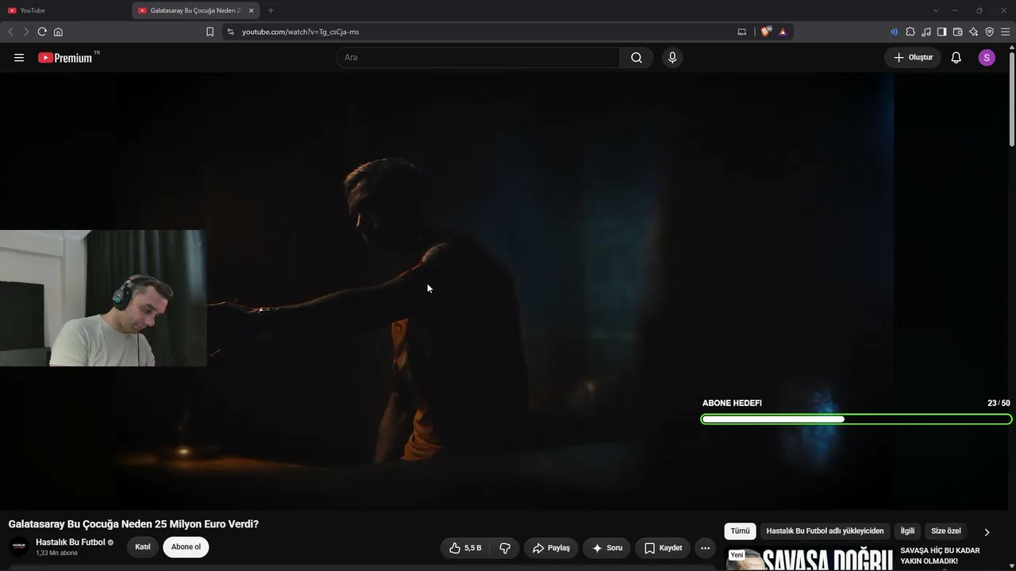
Task: Save the video with Kaydet
Action: click(x=664, y=548)
